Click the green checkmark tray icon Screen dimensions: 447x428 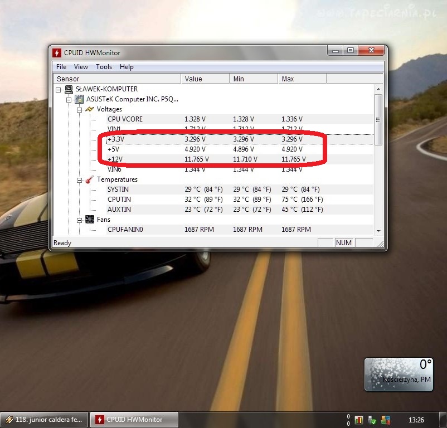click(372, 420)
